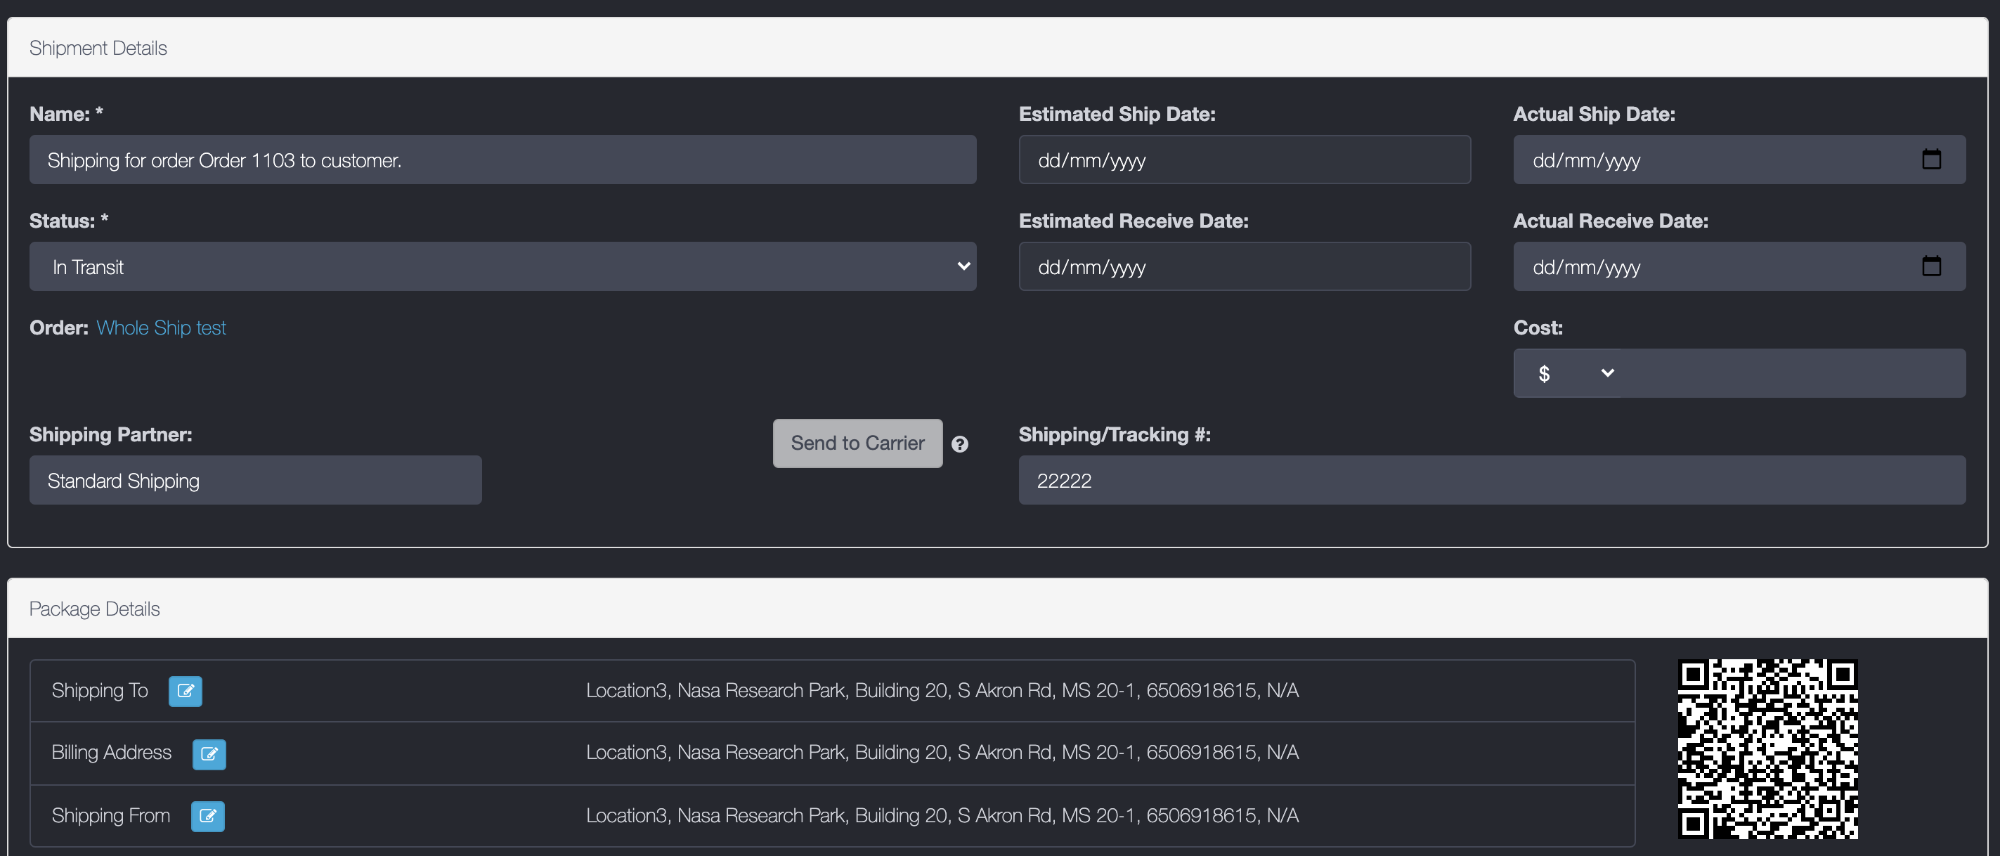The width and height of the screenshot is (2000, 856).
Task: Click the shipment QR code image
Action: (1767, 748)
